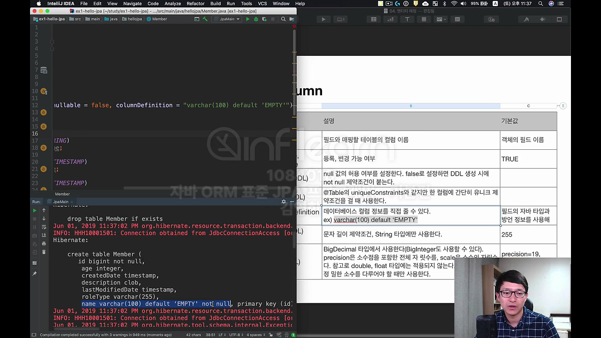The height and width of the screenshot is (338, 601).
Task: Open the Analyze menu
Action: tap(172, 4)
